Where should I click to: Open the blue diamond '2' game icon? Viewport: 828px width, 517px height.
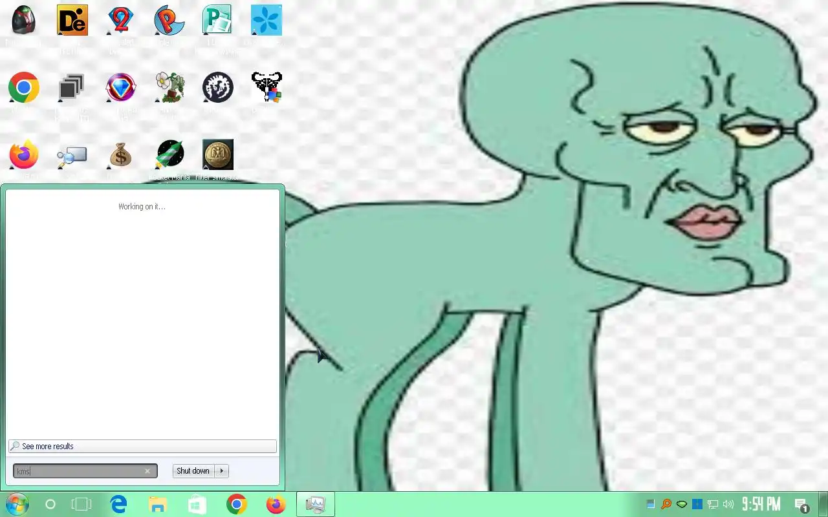[120, 20]
